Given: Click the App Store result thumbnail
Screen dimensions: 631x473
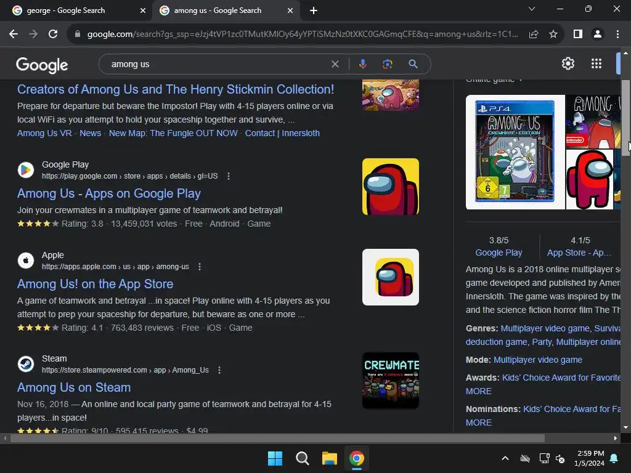Looking at the screenshot, I should (390, 277).
